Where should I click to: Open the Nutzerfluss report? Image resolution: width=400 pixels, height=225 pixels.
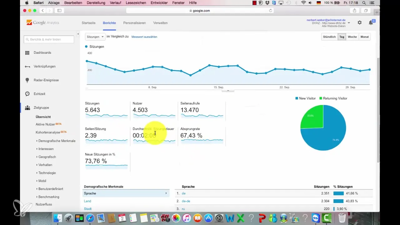click(44, 204)
